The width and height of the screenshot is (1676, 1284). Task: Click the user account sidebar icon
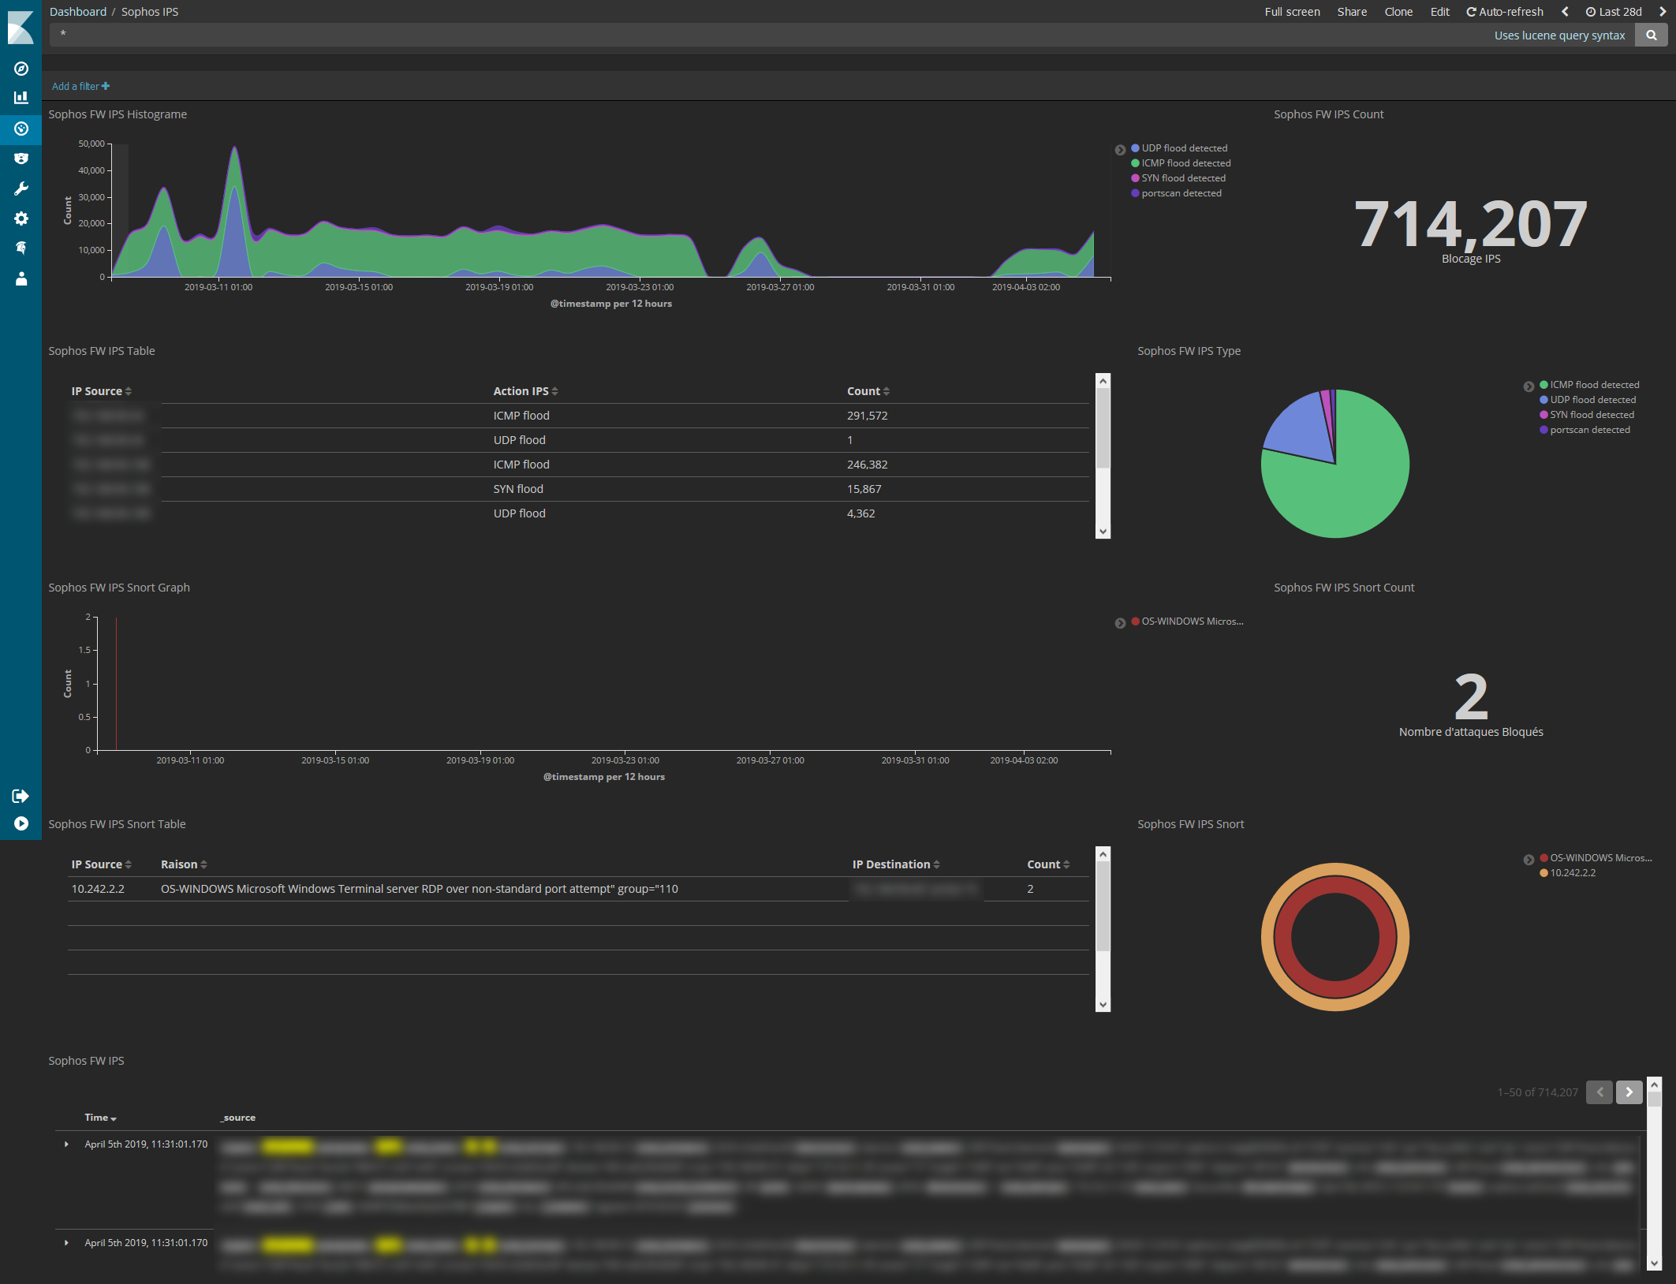click(x=21, y=278)
